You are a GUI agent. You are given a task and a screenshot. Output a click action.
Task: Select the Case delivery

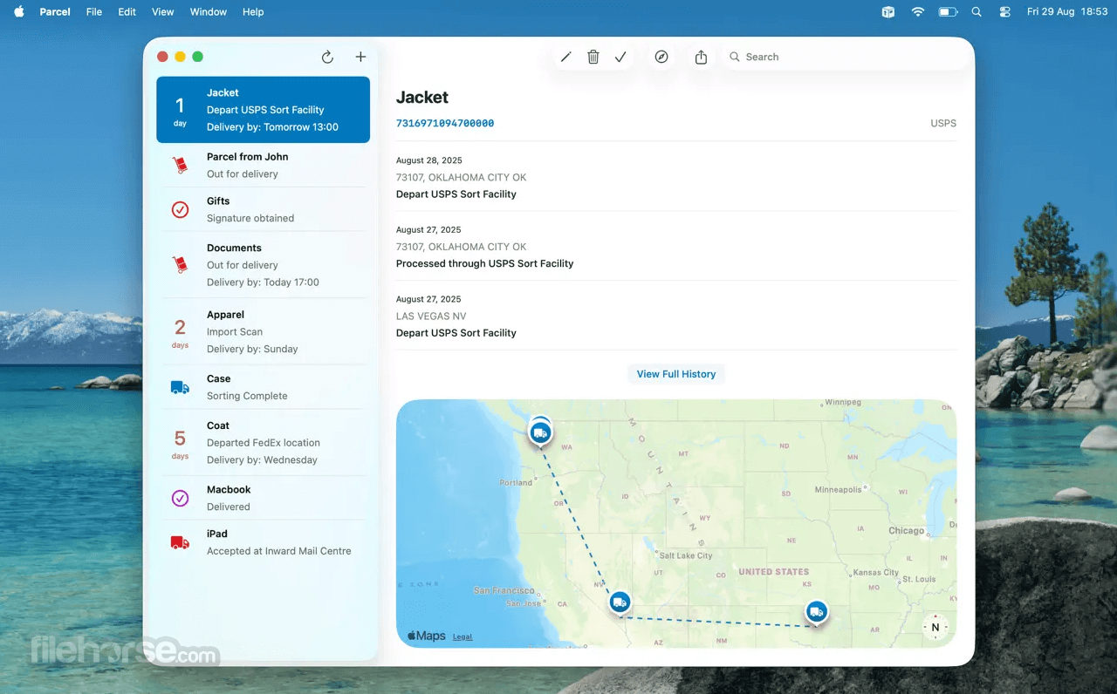[x=263, y=387]
